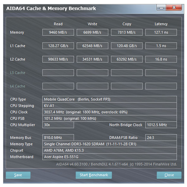The width and height of the screenshot is (187, 187).
Task: Click the Latency column header
Action: 161,24
